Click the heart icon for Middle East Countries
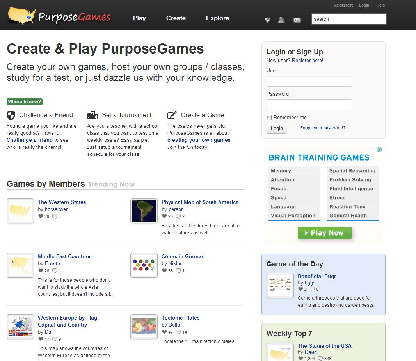Viewport: 416px width, 361px height. click(41, 270)
